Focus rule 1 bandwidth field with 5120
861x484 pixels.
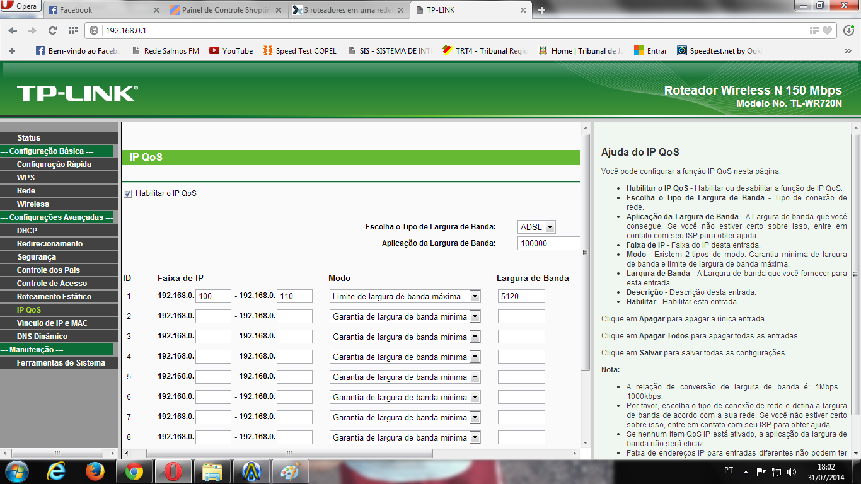521,296
